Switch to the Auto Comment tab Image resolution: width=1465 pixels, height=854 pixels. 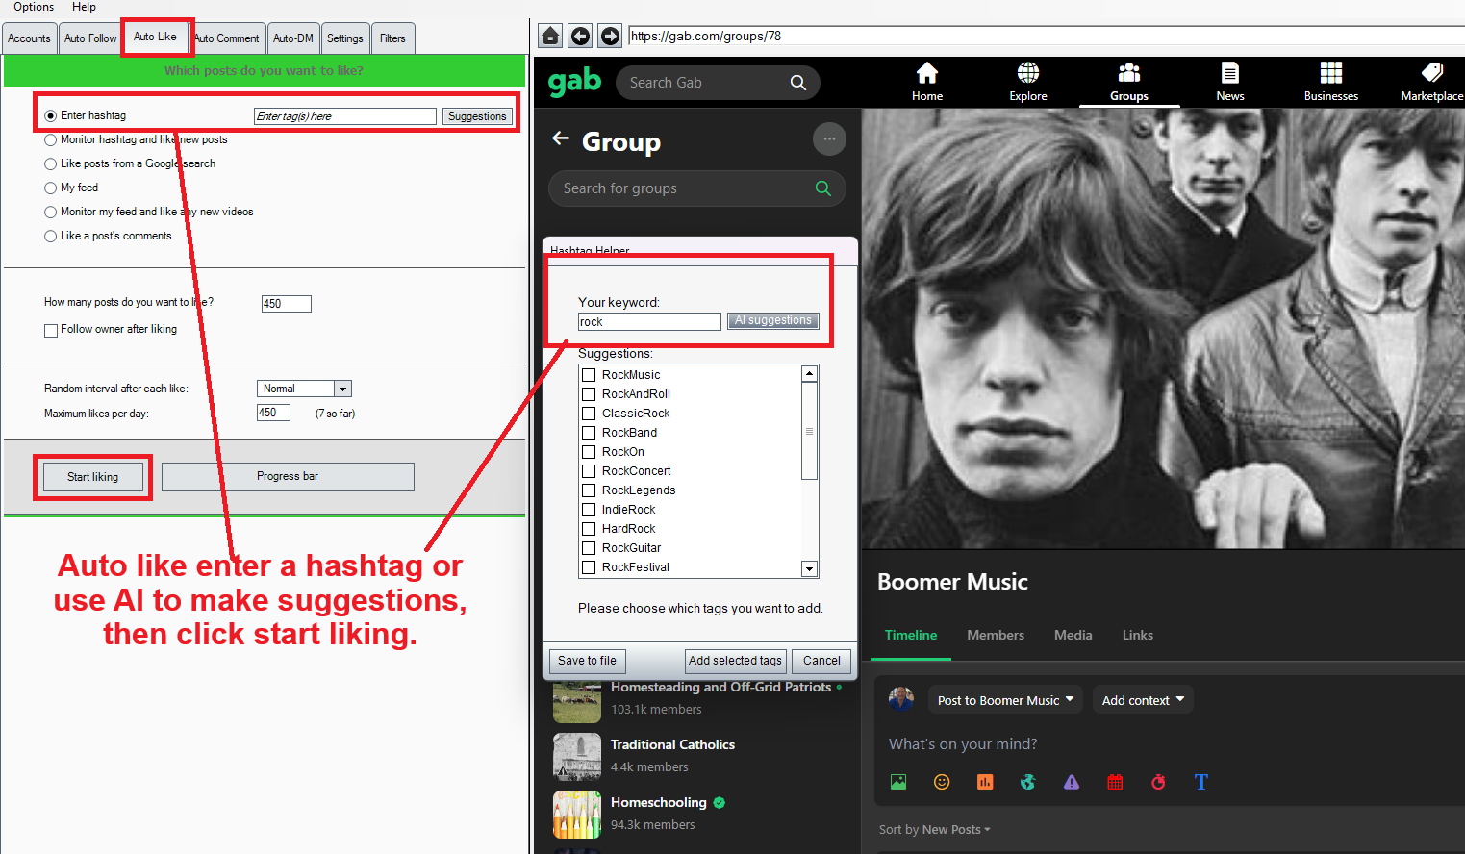pyautogui.click(x=229, y=38)
